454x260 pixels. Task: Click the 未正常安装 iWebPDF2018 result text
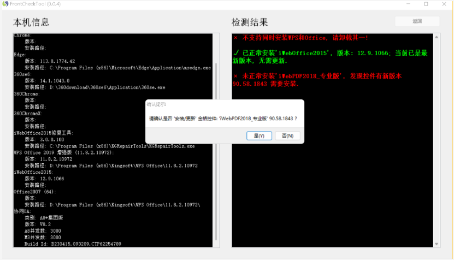pyautogui.click(x=317, y=80)
